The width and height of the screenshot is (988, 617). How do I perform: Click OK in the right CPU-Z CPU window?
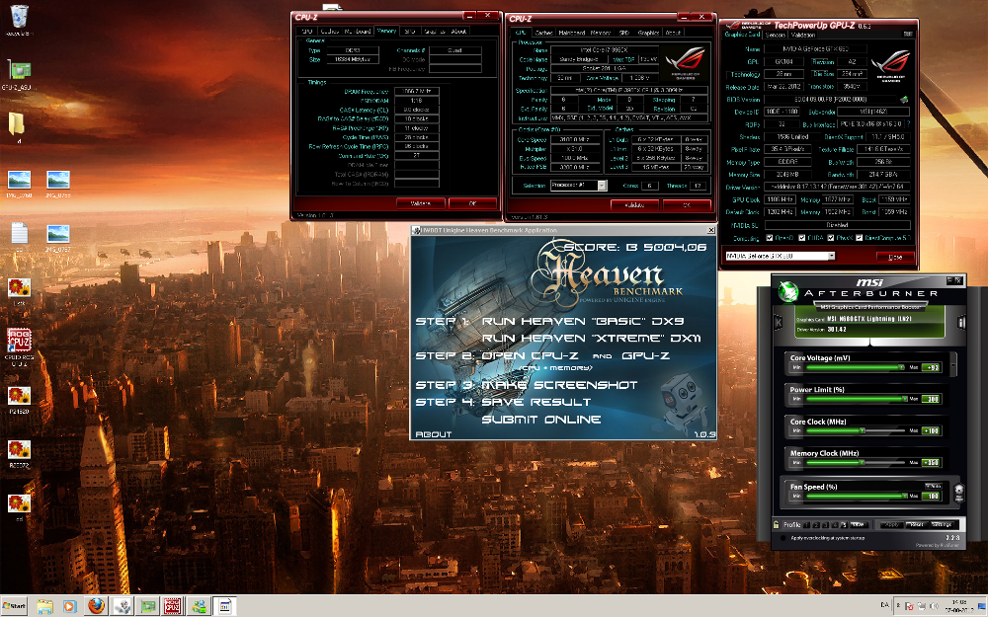[688, 205]
